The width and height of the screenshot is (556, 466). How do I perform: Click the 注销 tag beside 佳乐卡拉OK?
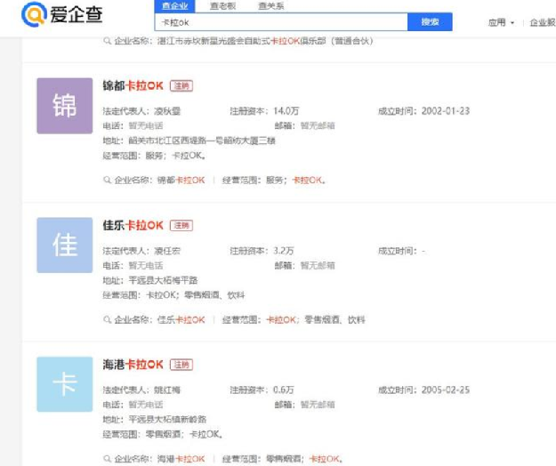(x=181, y=225)
